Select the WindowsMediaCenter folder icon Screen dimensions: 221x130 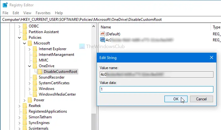pyautogui.click(x=35, y=94)
